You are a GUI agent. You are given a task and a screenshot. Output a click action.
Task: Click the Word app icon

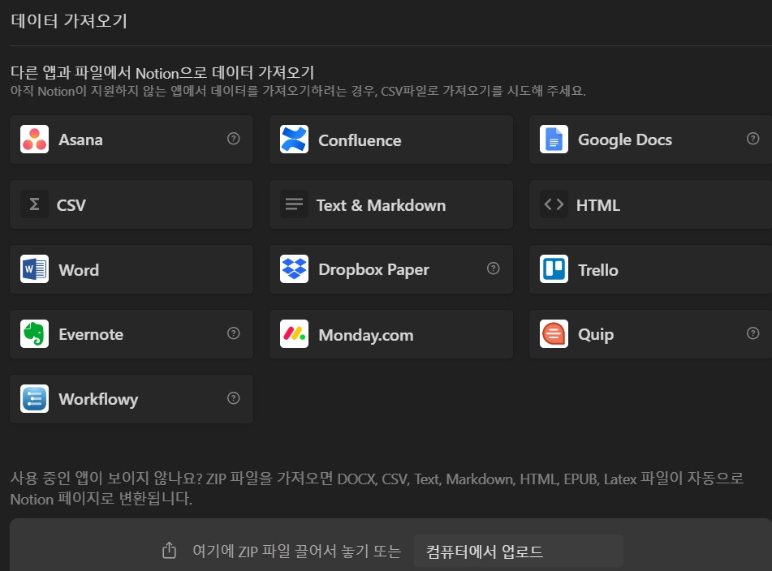coord(34,269)
